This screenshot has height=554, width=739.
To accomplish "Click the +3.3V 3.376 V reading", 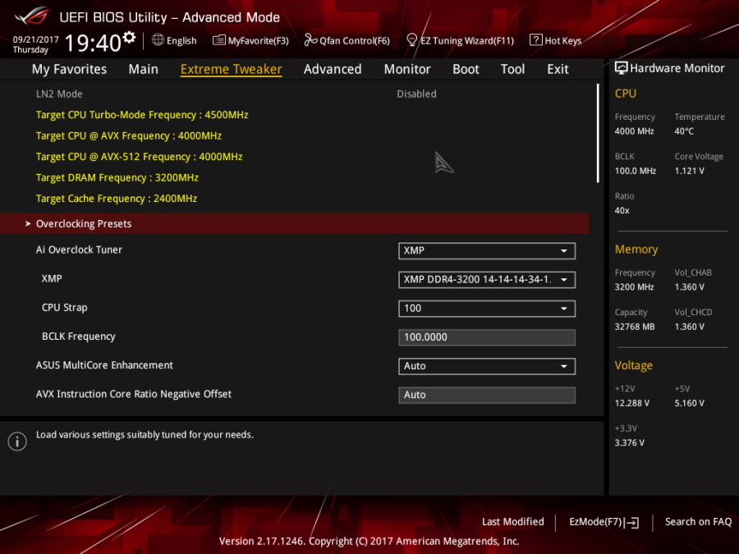I will tap(629, 443).
